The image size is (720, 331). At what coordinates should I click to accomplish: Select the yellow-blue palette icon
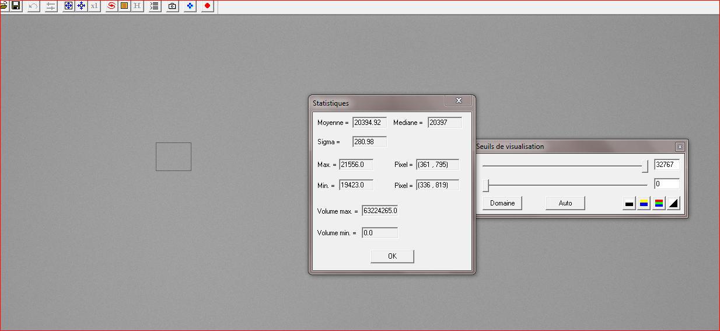[x=644, y=203]
